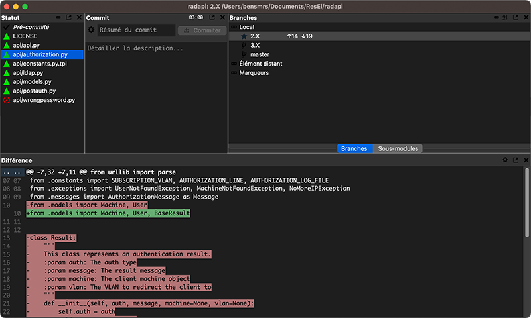The width and height of the screenshot is (531, 318).
Task: Click the diff vertical scrollbar
Action: (527, 203)
